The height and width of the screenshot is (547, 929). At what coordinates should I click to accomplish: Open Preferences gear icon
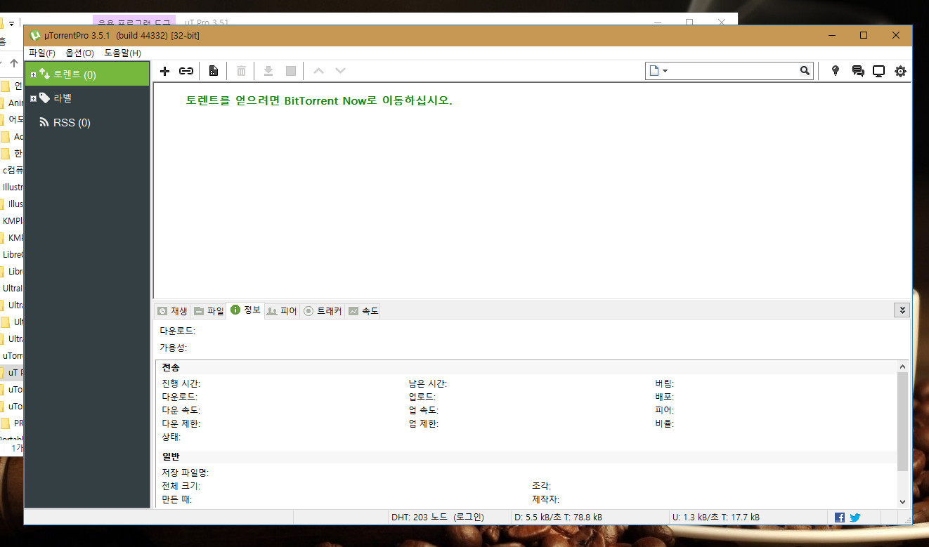point(900,71)
